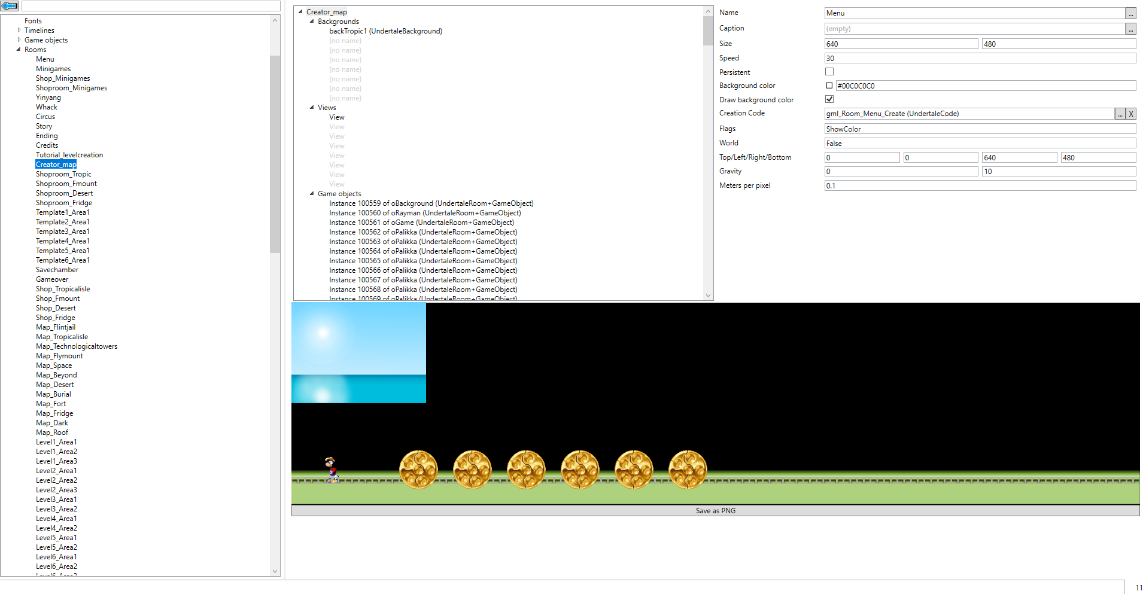The height and width of the screenshot is (594, 1146).
Task: Select the Template1_Area1 room
Action: click(62, 212)
